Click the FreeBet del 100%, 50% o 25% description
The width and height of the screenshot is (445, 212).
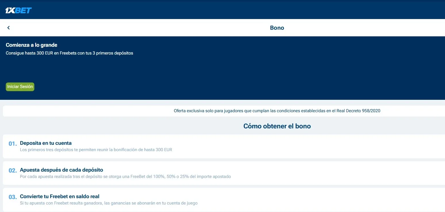(x=125, y=177)
